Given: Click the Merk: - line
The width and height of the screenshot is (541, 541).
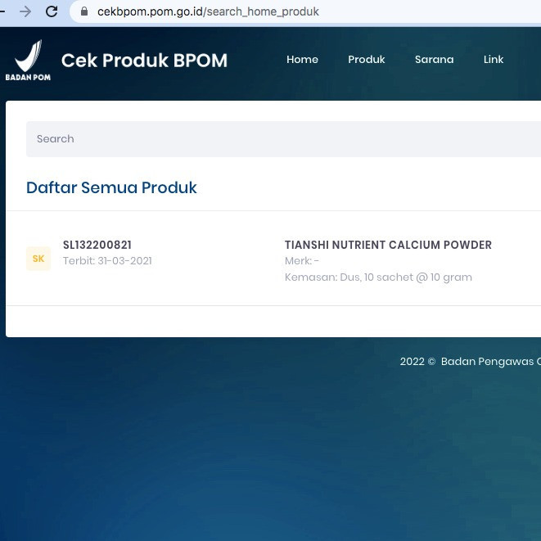Looking at the screenshot, I should point(301,261).
